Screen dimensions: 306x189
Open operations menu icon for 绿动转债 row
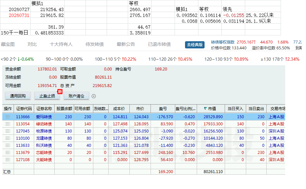8,124
